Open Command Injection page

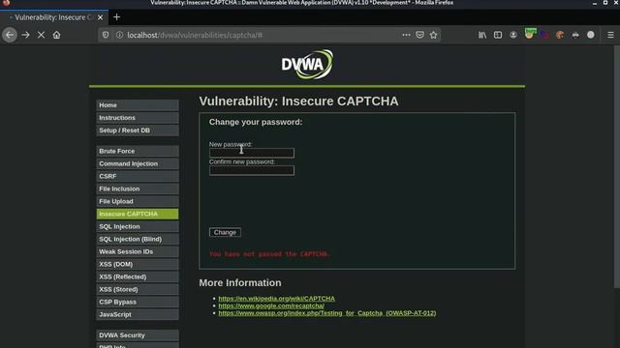pos(138,163)
